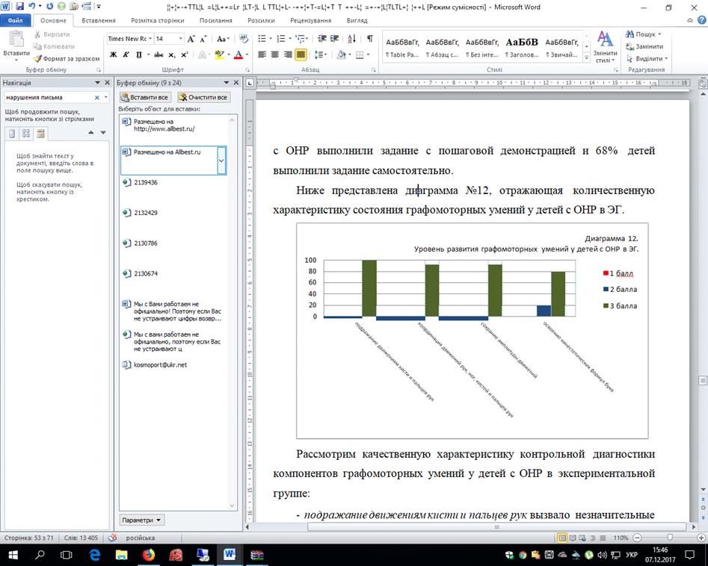Click the Очистити все button
708x566 pixels.
[203, 97]
